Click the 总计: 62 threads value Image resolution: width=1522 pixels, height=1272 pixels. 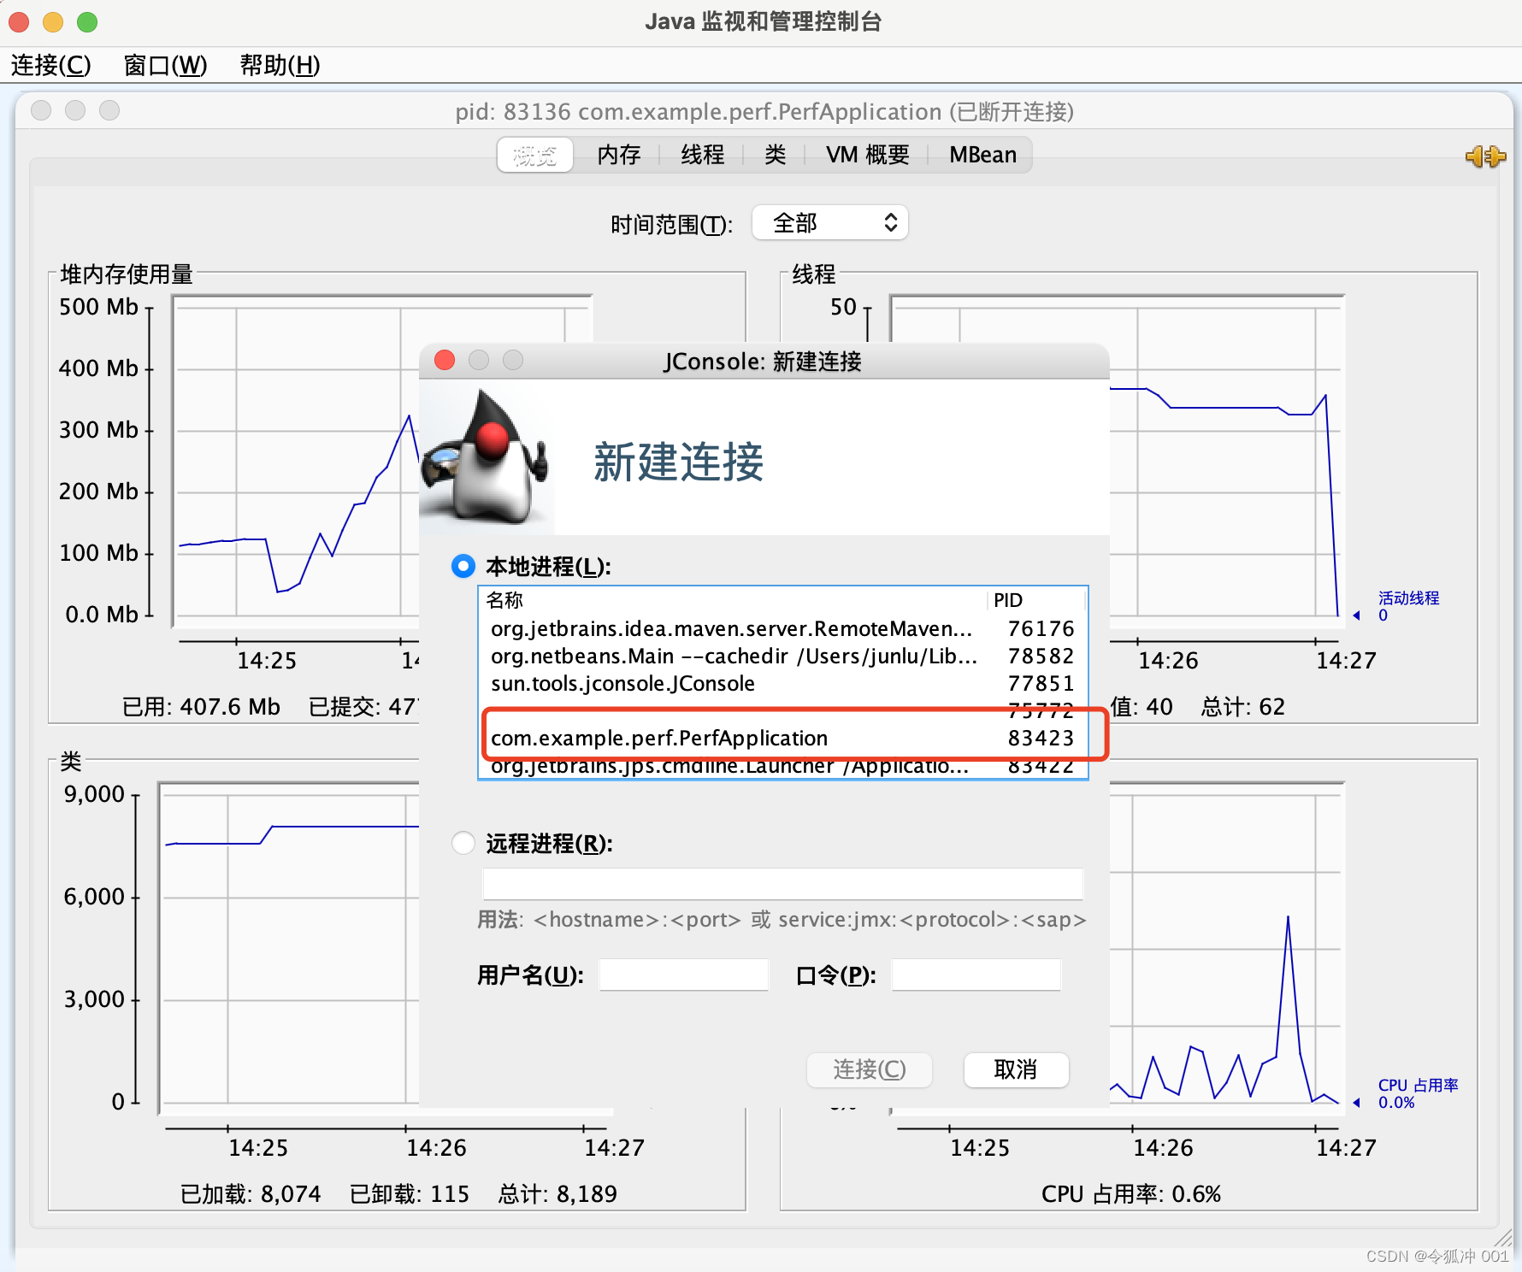point(1242,706)
